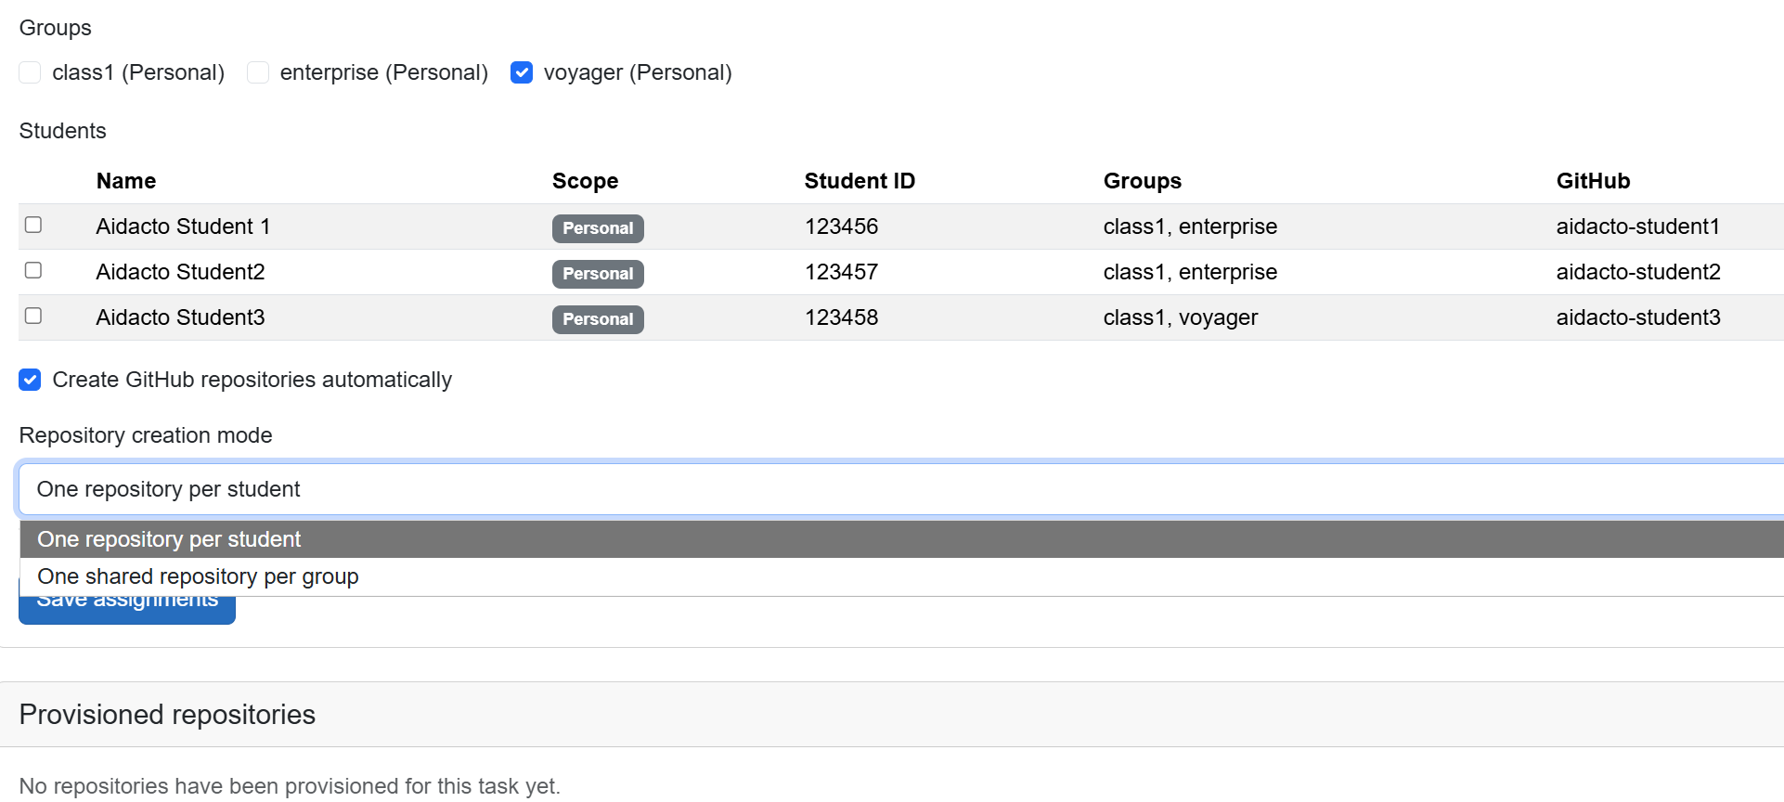This screenshot has height=802, width=1784.
Task: Click student ID 123457
Action: 841,272
